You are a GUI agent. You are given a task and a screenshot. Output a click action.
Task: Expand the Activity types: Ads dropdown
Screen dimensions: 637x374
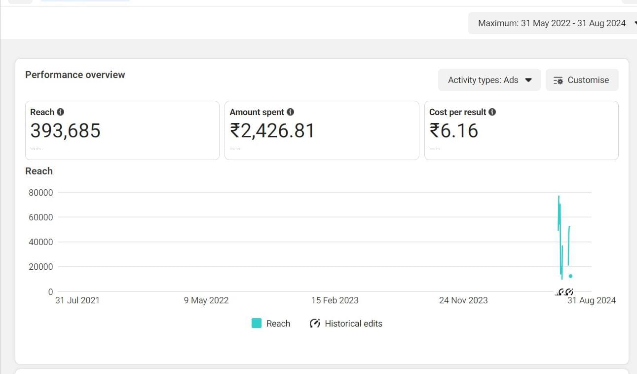pyautogui.click(x=489, y=80)
